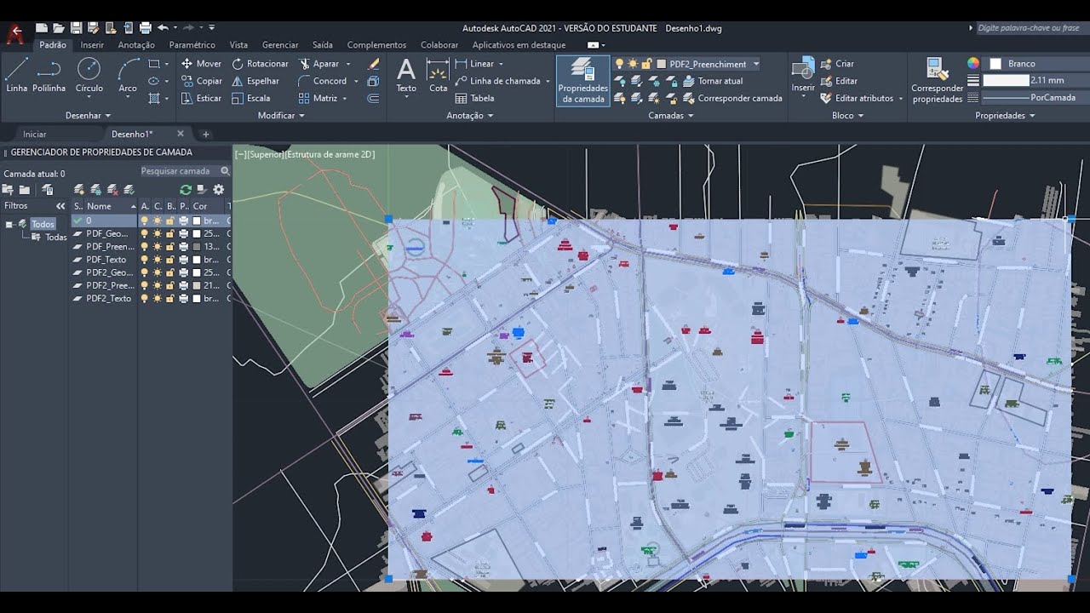Expand the Modificar panel
1090x613 pixels.
coord(281,116)
